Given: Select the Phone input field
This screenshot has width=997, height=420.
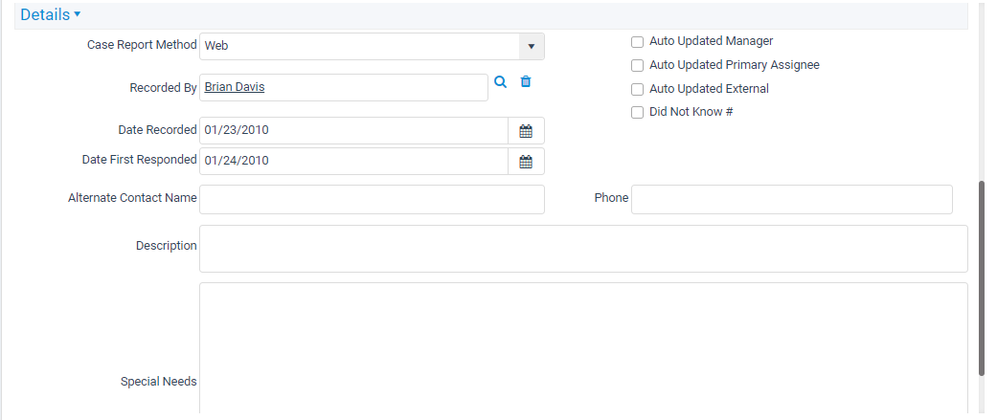Looking at the screenshot, I should 792,200.
